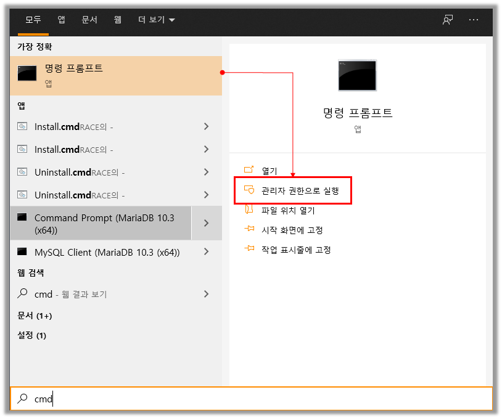Image resolution: width=502 pixels, height=419 pixels.
Task: Expand Command Prompt MariaDB result arrow
Action: (x=207, y=223)
